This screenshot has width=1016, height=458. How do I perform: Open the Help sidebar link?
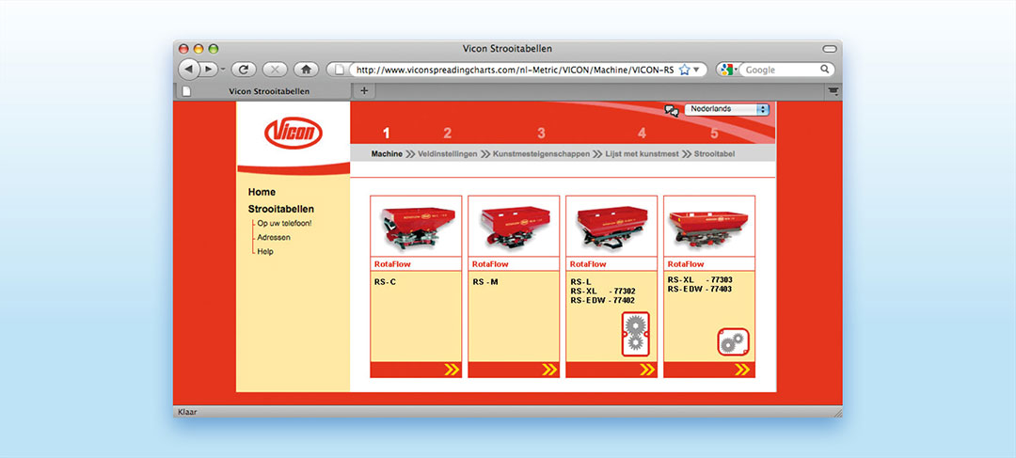(x=265, y=252)
